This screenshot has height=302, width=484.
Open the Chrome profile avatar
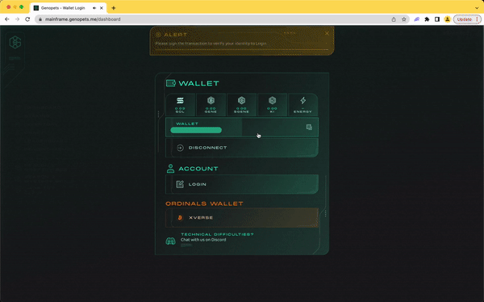447,19
